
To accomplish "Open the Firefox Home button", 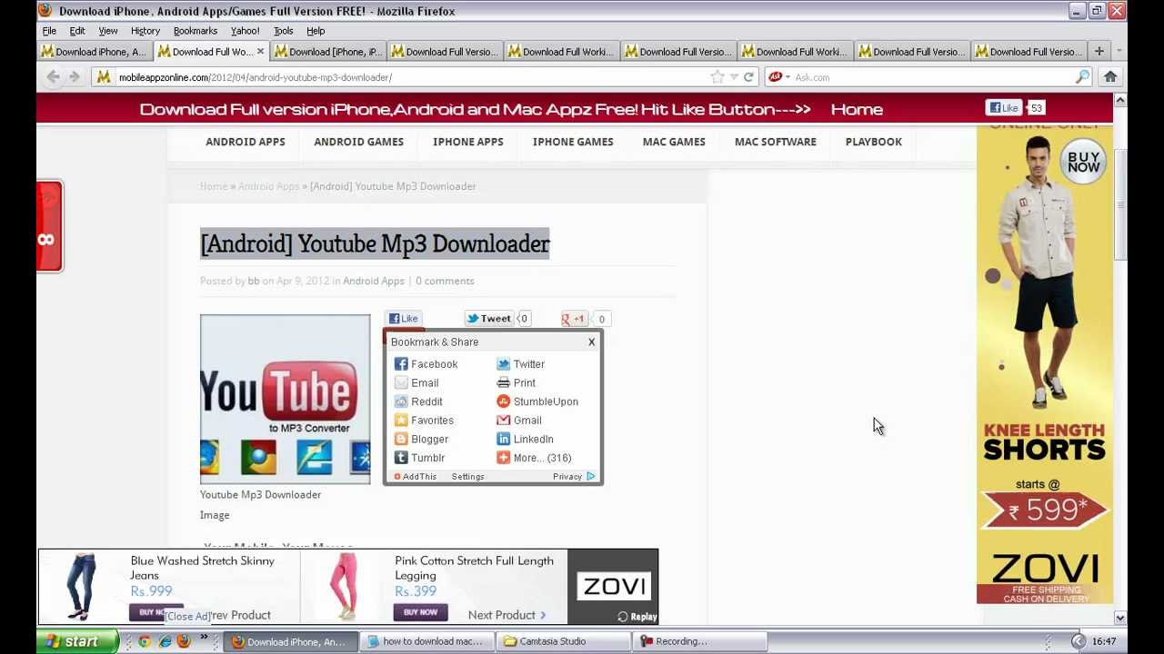I will (1110, 77).
